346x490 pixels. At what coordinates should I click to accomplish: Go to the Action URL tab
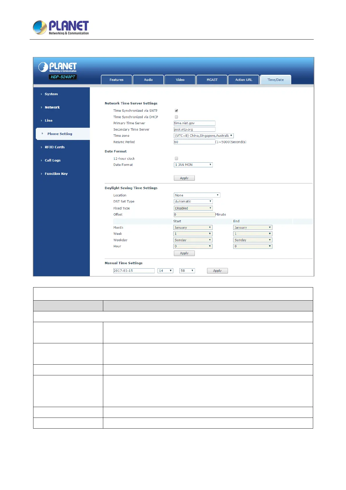pyautogui.click(x=244, y=80)
